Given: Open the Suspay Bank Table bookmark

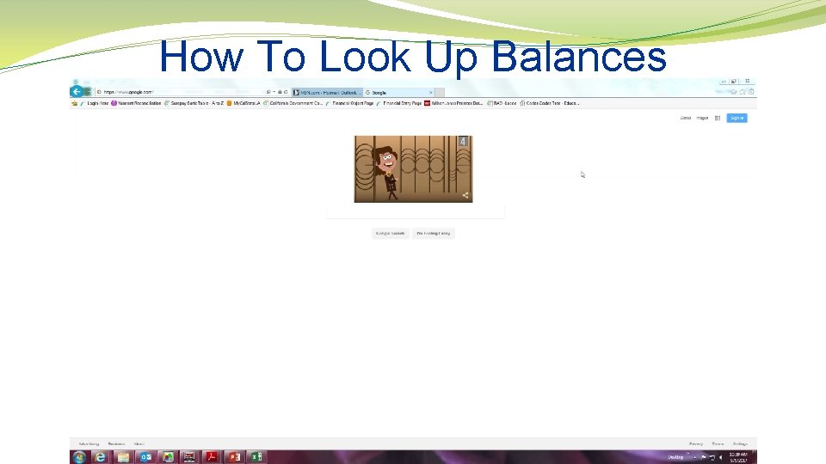Looking at the screenshot, I should coord(194,103).
